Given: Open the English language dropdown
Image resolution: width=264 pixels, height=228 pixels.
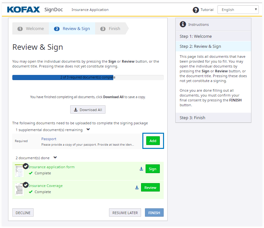Looking at the screenshot, I should click(238, 10).
